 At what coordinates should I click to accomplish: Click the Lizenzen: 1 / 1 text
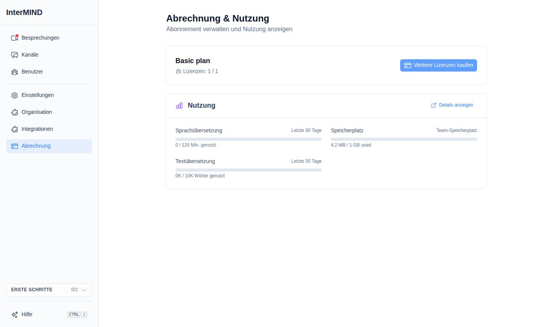coord(200,71)
